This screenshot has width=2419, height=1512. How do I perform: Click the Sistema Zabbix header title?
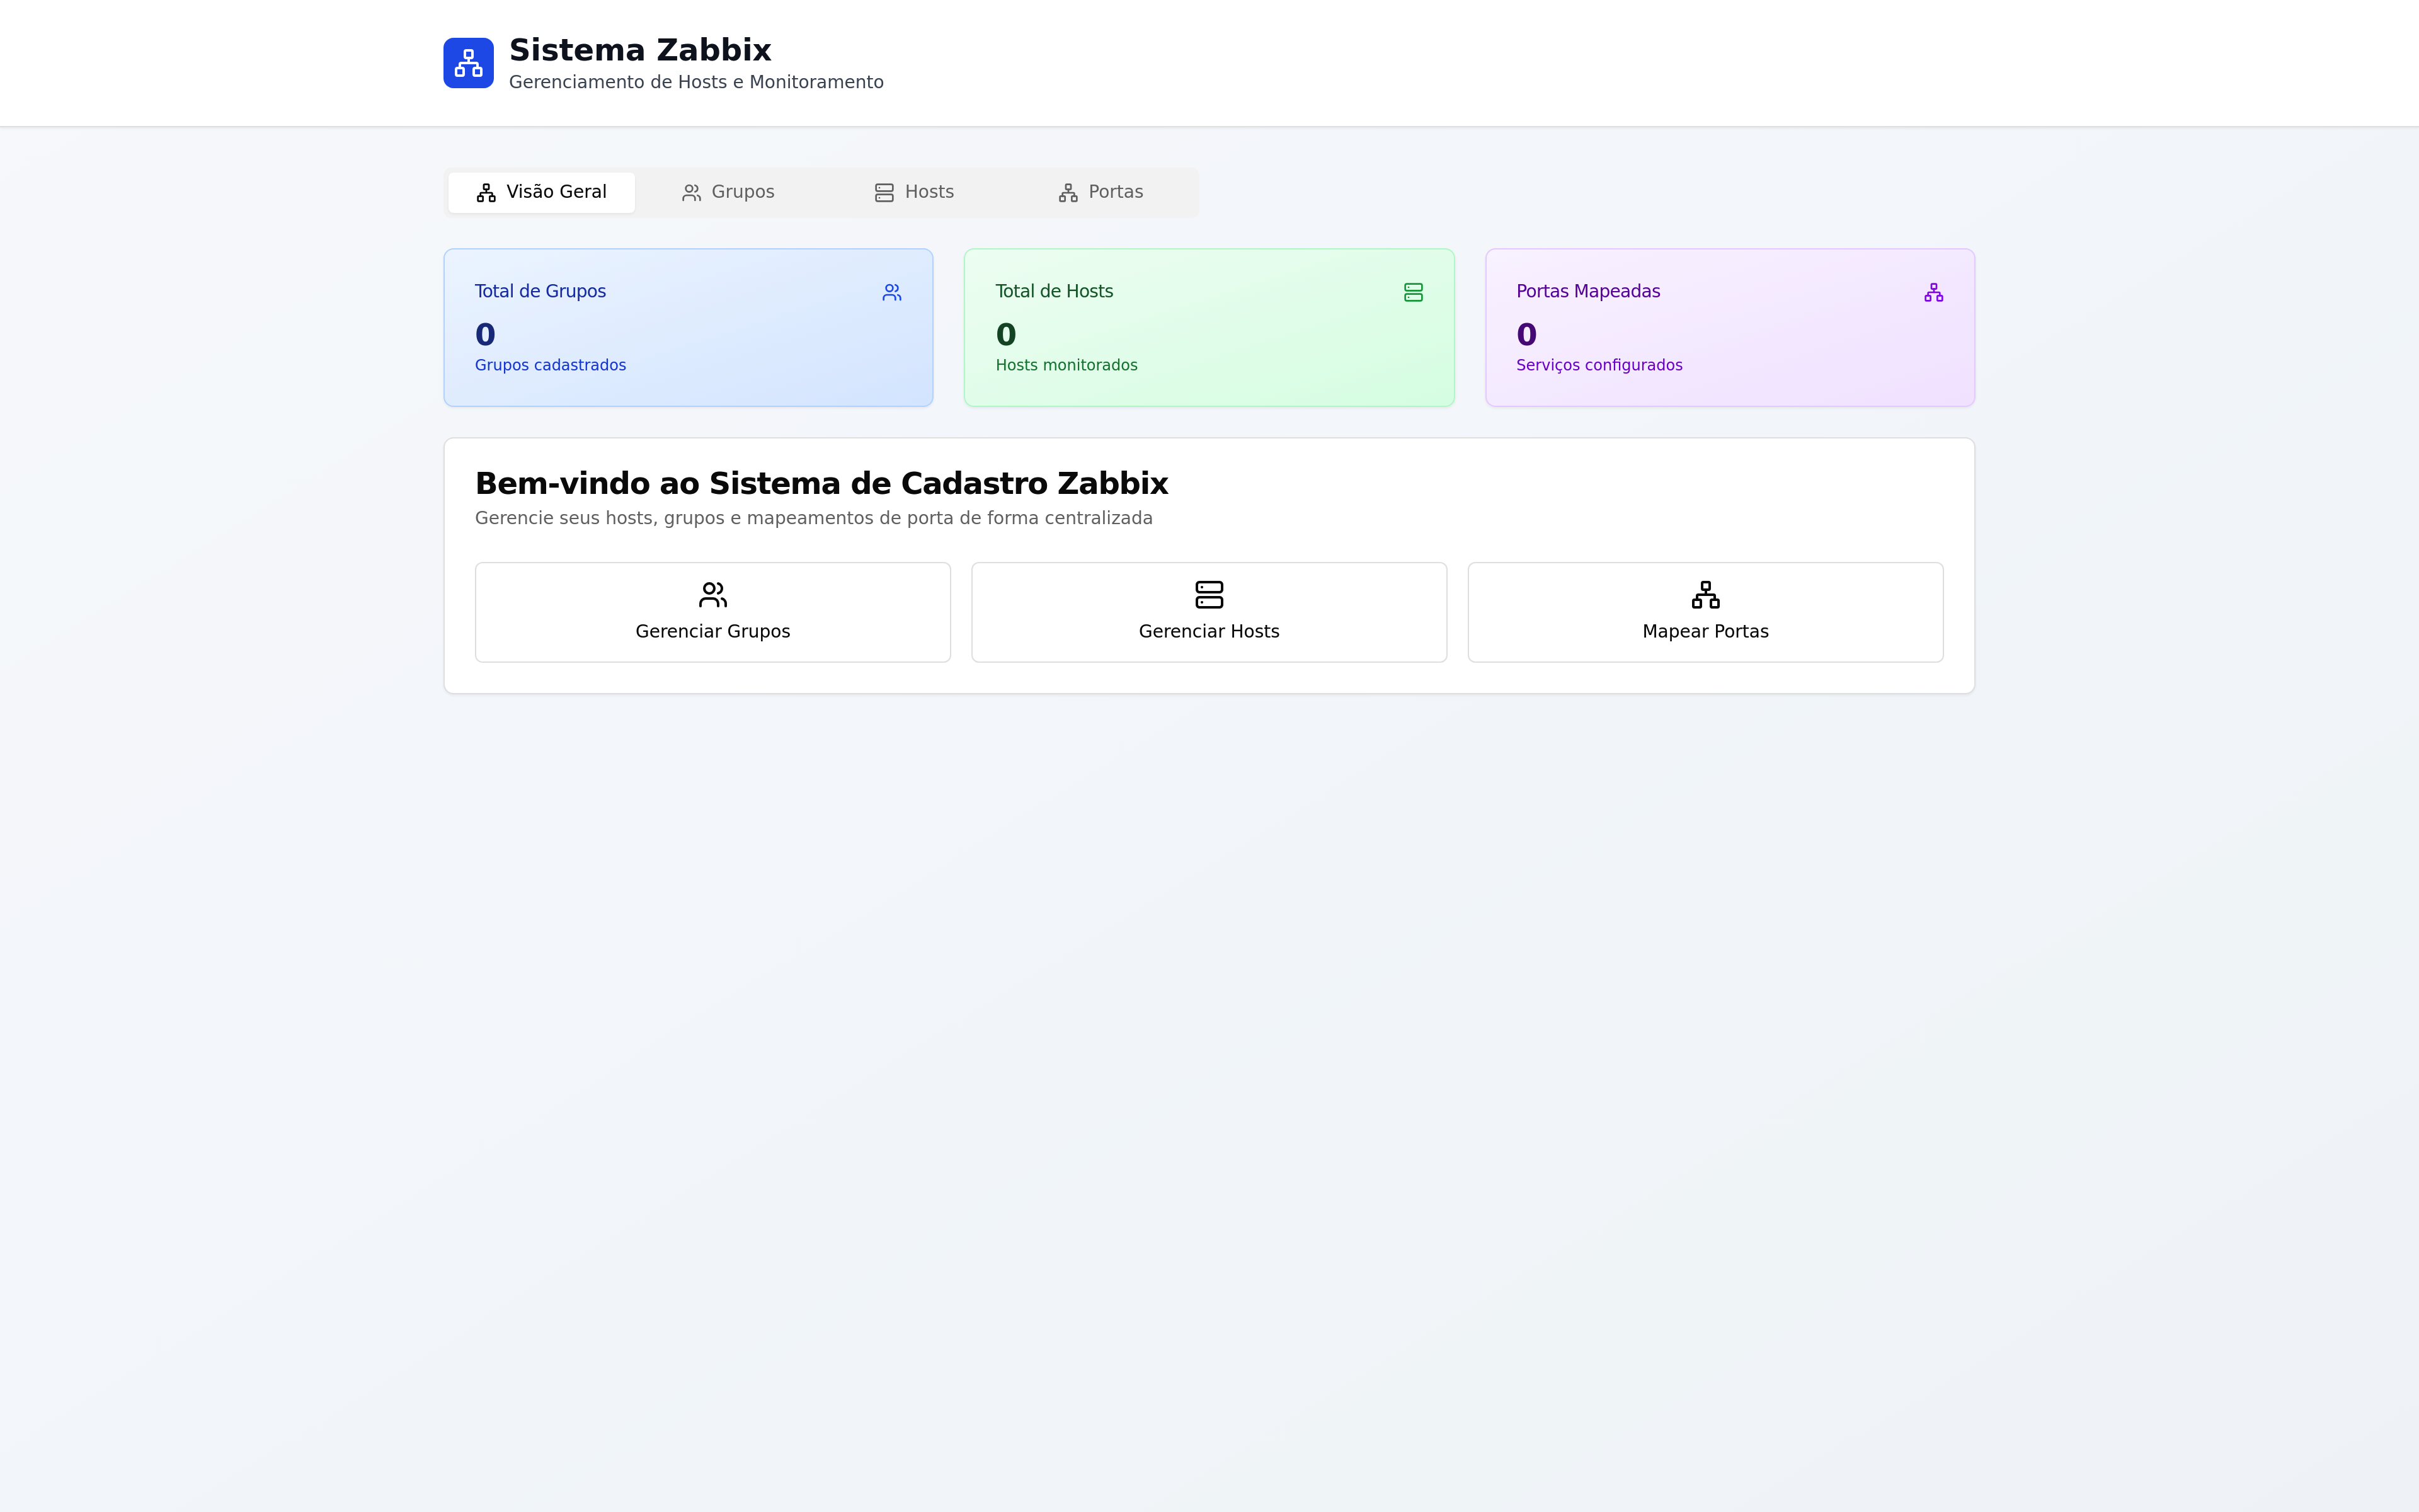coord(640,50)
